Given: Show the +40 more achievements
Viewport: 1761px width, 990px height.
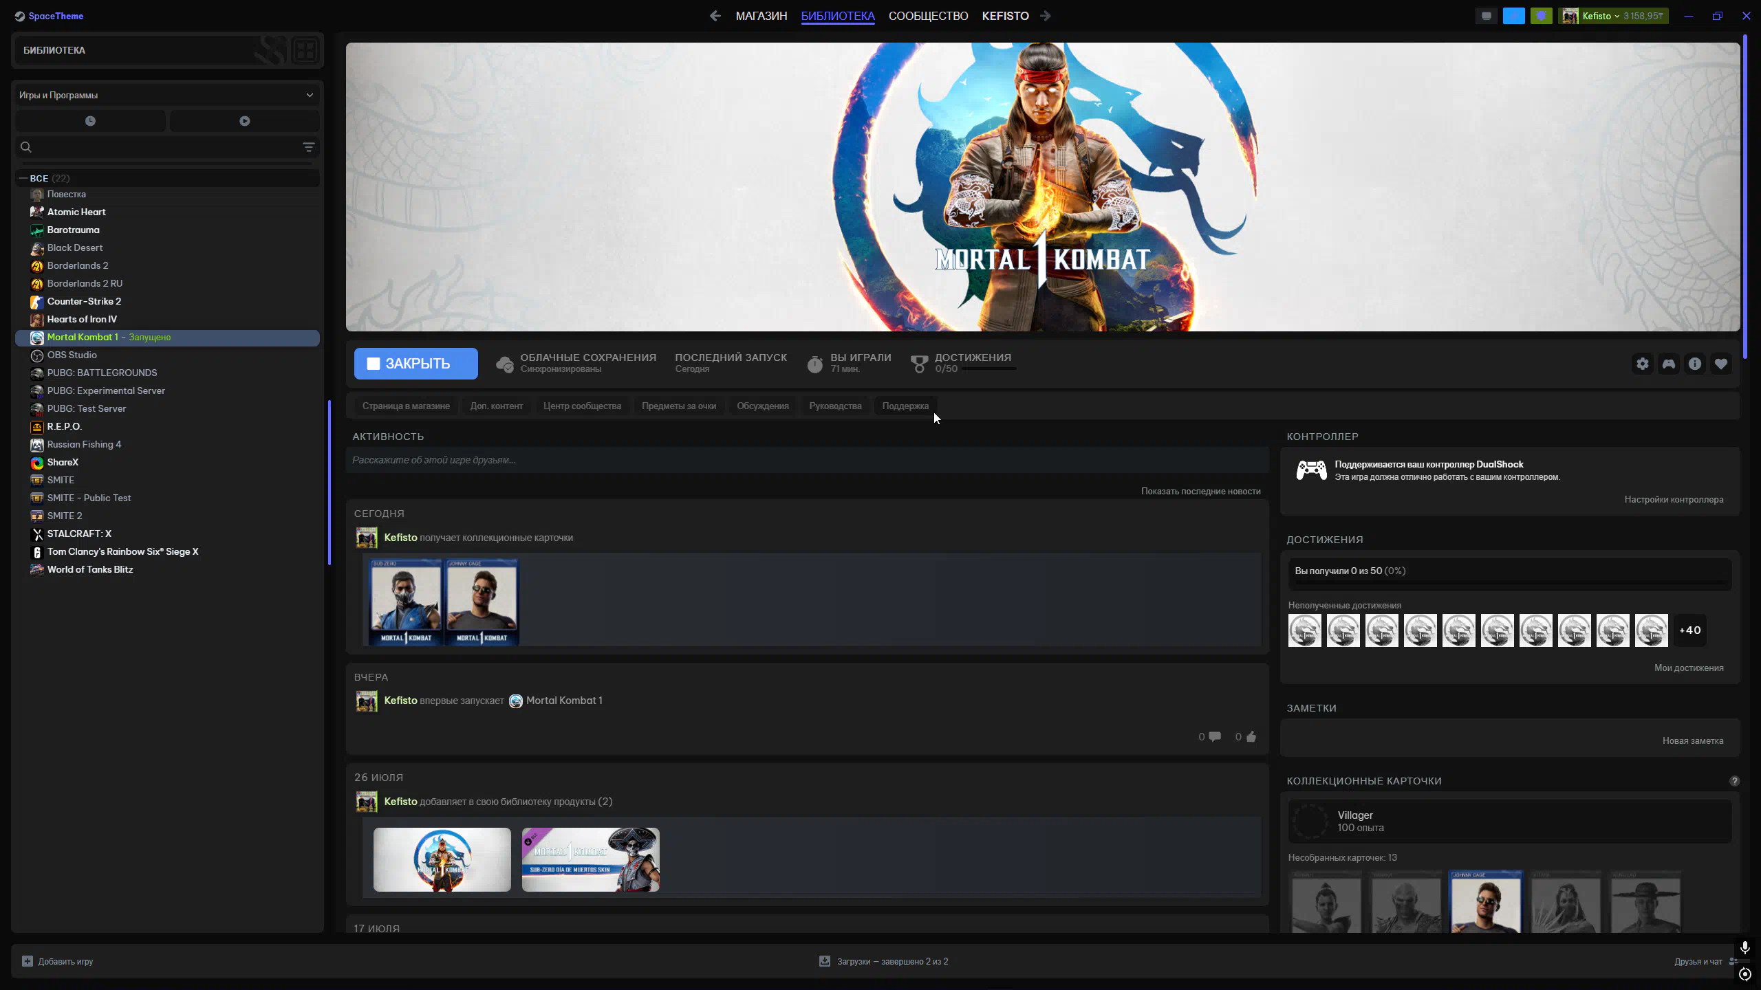Looking at the screenshot, I should (1690, 630).
